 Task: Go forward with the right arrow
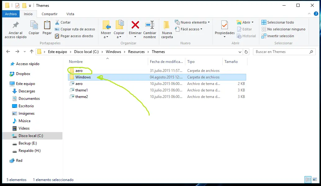point(17,52)
